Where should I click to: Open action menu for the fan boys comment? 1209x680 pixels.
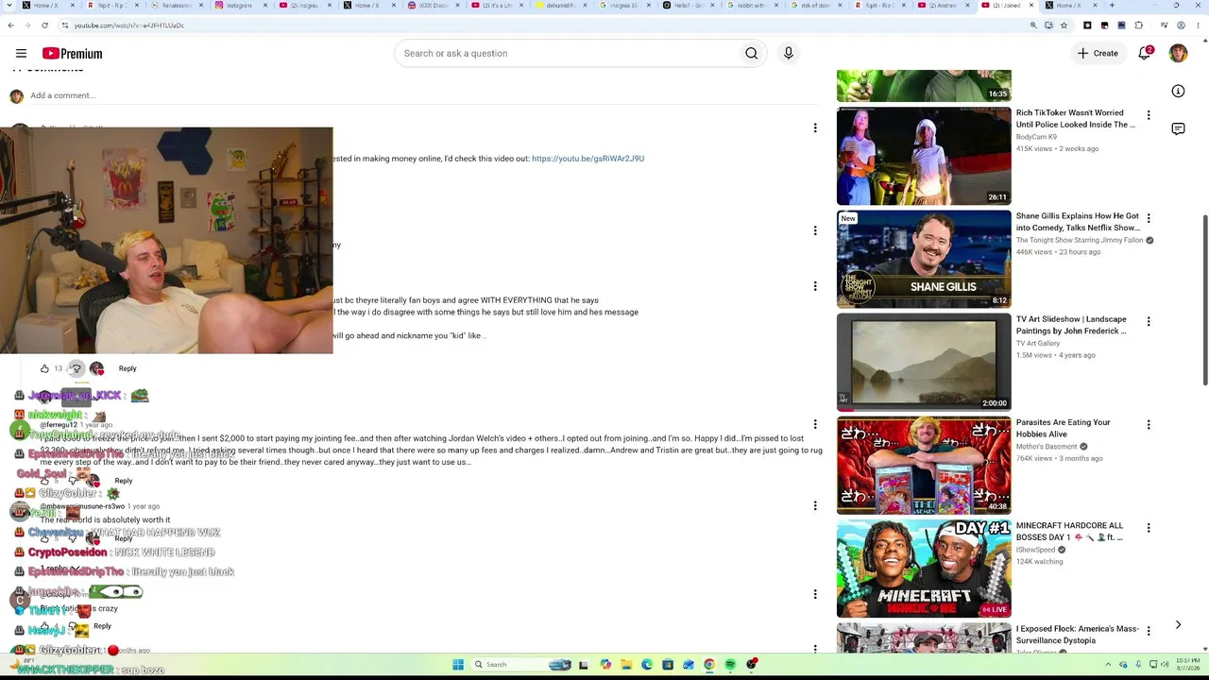click(x=815, y=286)
